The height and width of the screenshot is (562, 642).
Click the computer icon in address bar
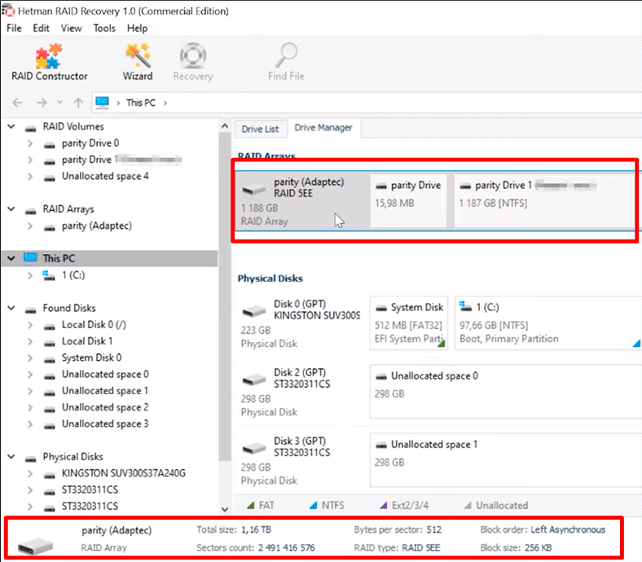pos(103,103)
